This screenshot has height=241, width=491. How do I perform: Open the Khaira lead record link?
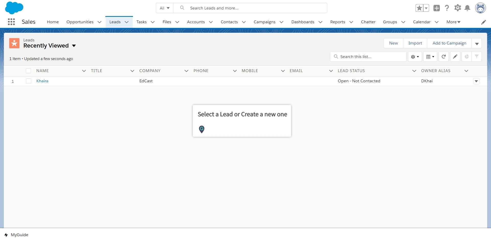coord(42,81)
